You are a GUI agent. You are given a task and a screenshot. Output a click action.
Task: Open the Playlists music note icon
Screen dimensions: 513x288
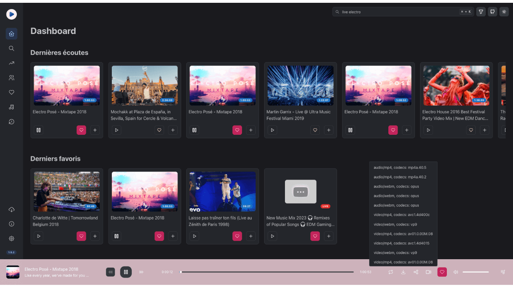click(x=11, y=107)
